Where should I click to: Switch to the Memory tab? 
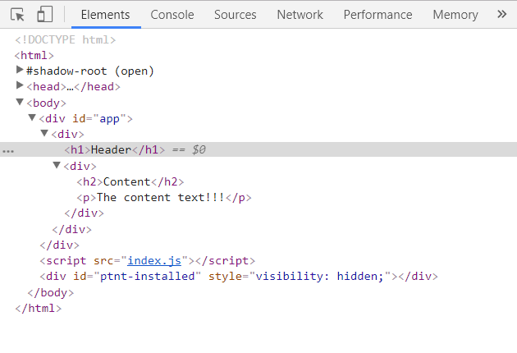[x=455, y=15]
